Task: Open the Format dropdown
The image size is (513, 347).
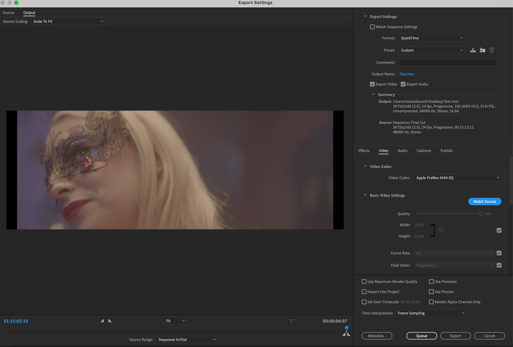Action: pos(431,38)
